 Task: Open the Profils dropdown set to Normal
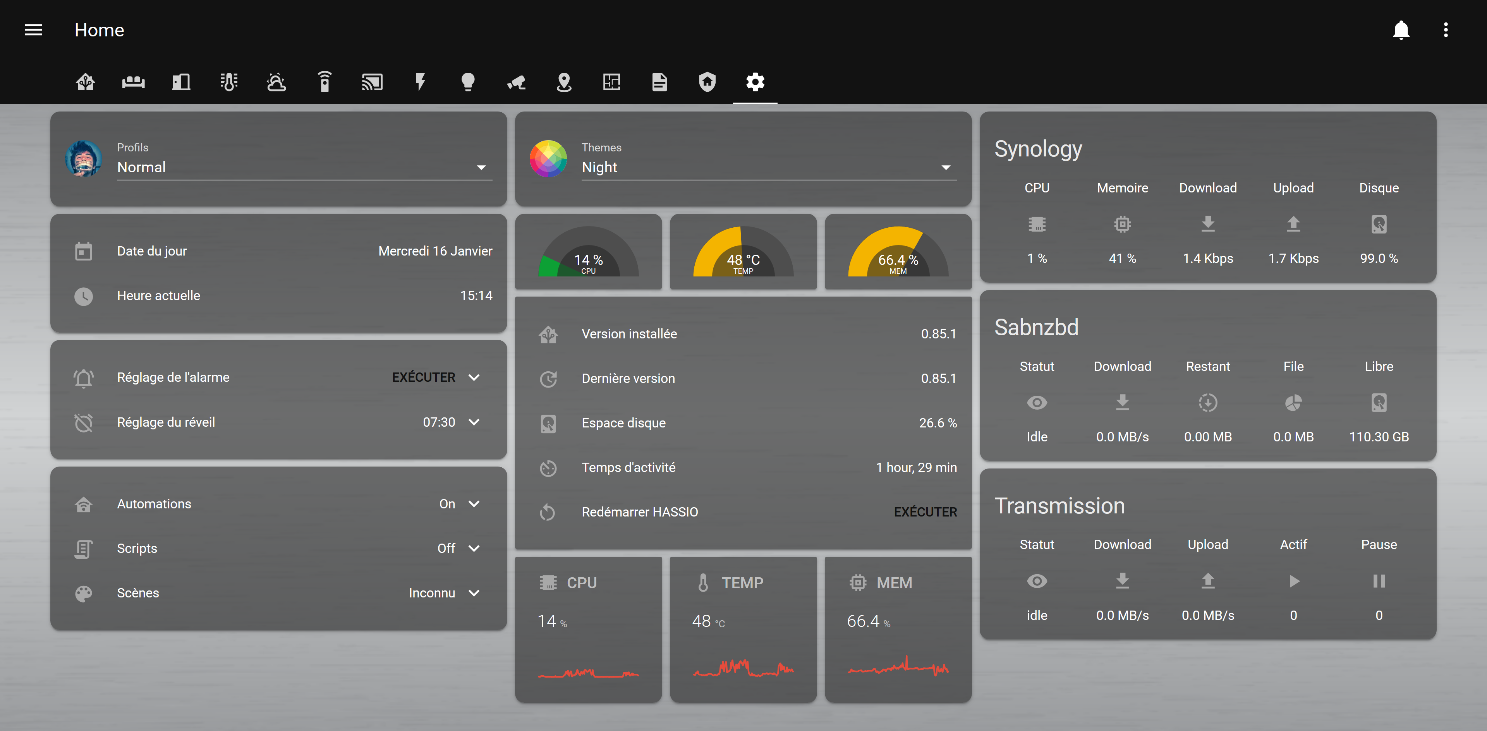coord(304,167)
